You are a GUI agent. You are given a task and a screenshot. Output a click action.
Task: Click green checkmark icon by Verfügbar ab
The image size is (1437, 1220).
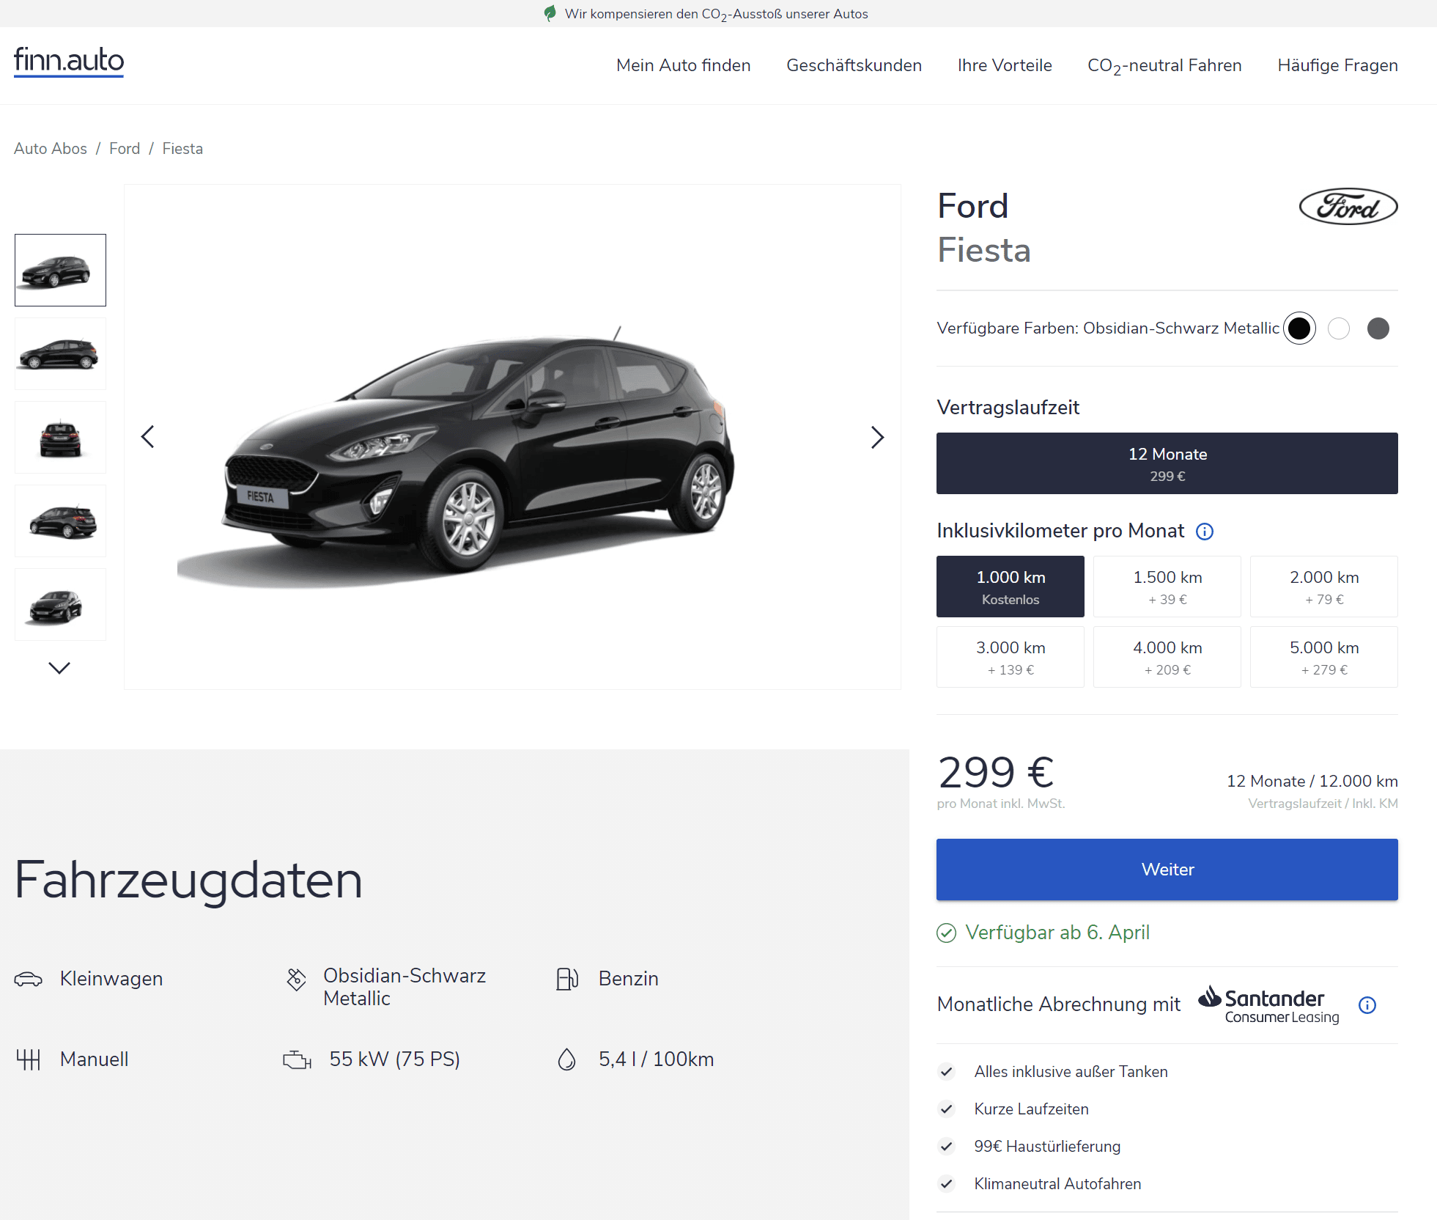(947, 933)
